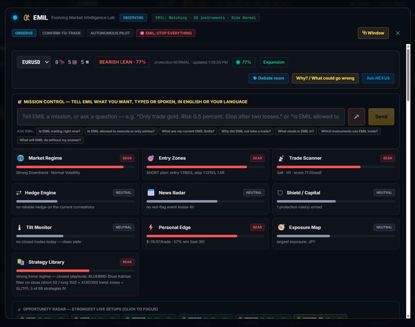Hit EMIL, STOP EVERYTHING button
This screenshot has height=327, width=415.
[165, 33]
